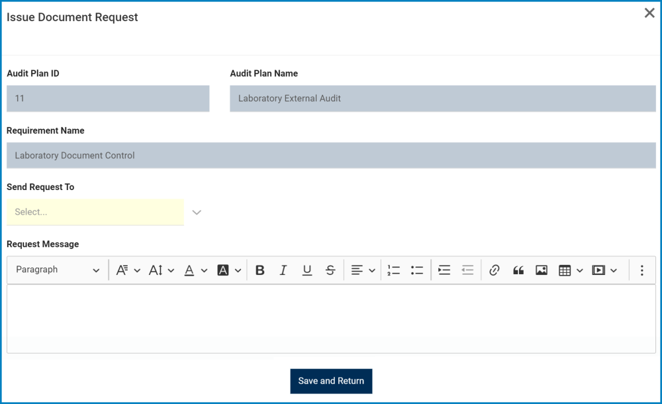Apply strikethrough formatting in the editor
Image resolution: width=662 pixels, height=404 pixels.
tap(330, 270)
